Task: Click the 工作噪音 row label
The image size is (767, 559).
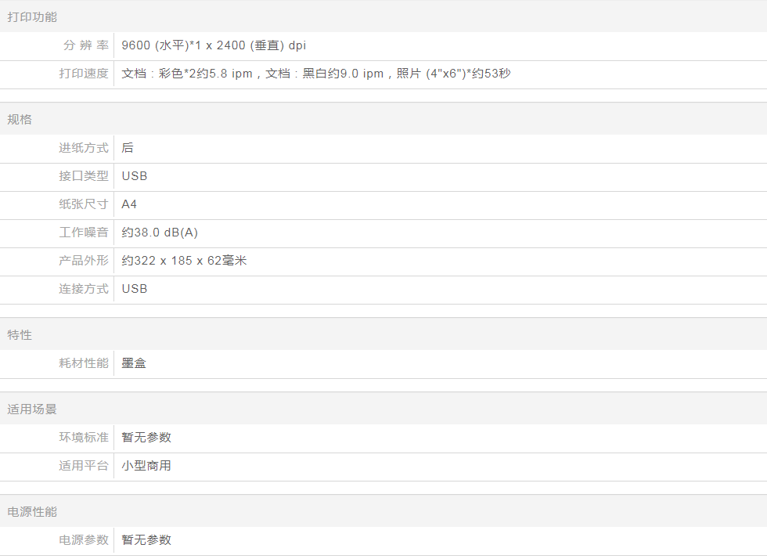Action: pyautogui.click(x=84, y=233)
